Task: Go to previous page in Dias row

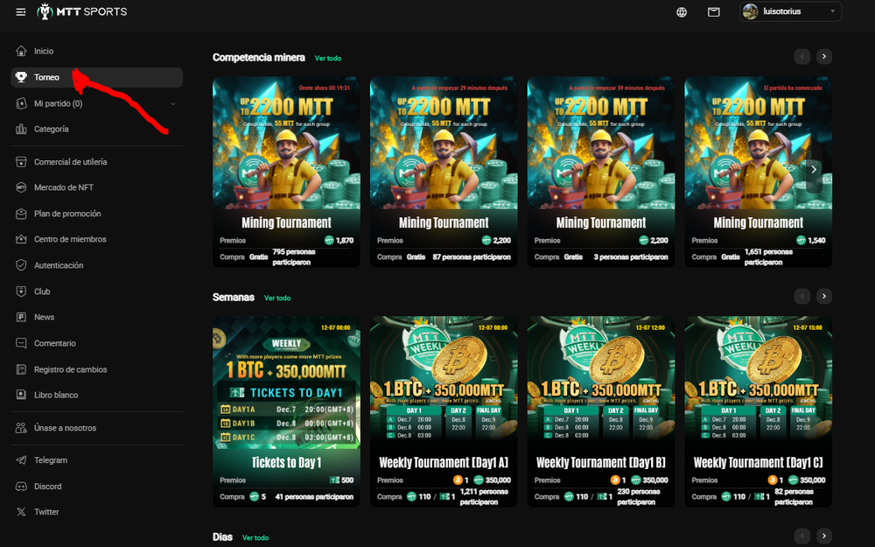Action: point(801,536)
